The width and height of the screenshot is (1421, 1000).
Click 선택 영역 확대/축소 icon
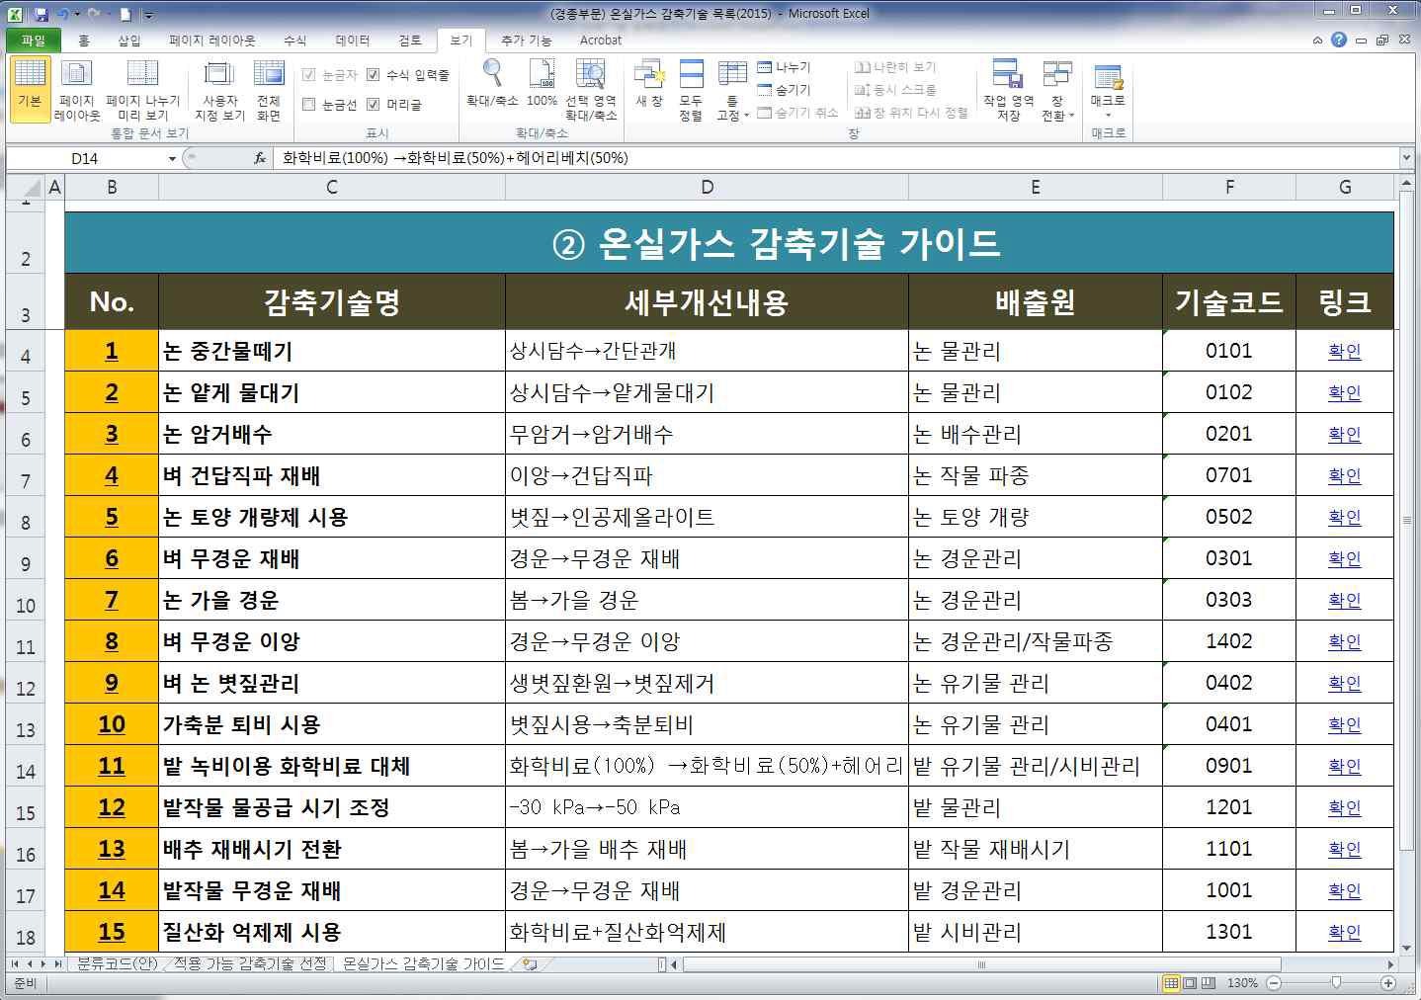pos(591,89)
